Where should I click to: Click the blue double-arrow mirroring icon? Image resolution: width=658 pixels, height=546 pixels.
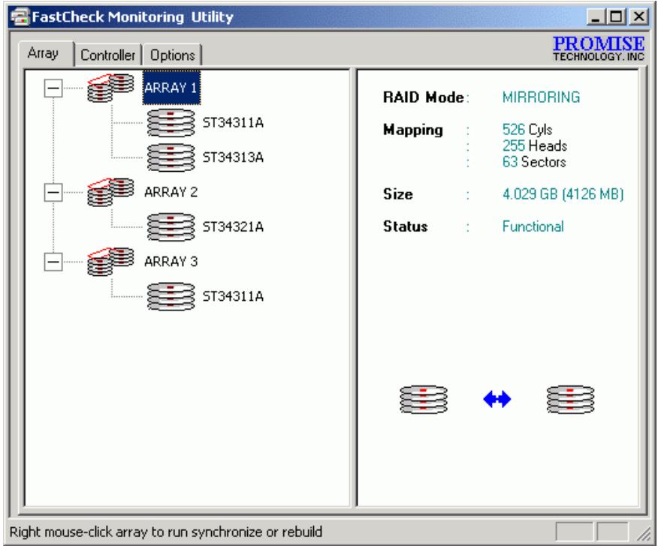497,399
